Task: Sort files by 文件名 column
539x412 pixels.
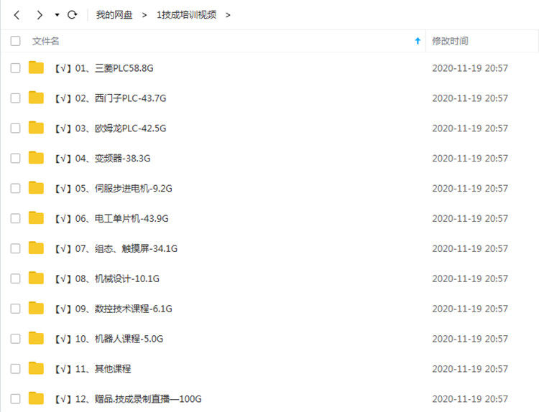Action: click(x=46, y=42)
